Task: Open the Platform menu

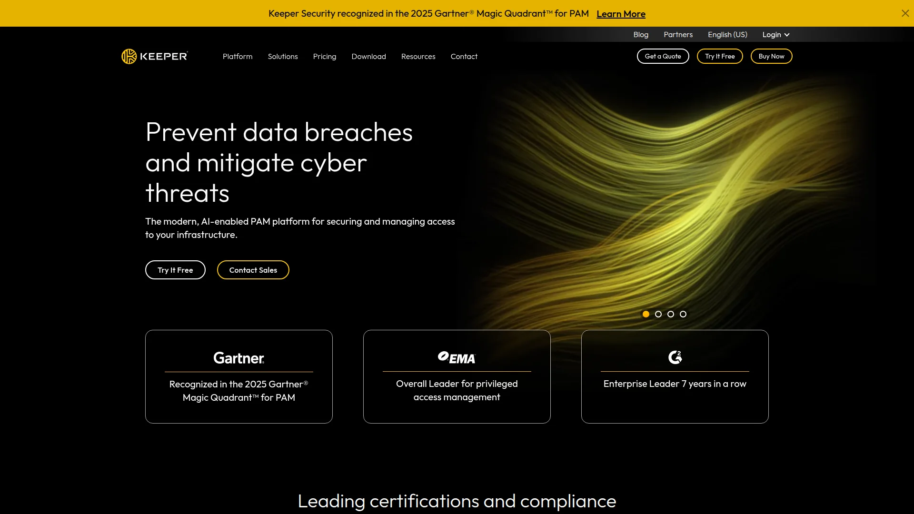Action: pyautogui.click(x=238, y=57)
